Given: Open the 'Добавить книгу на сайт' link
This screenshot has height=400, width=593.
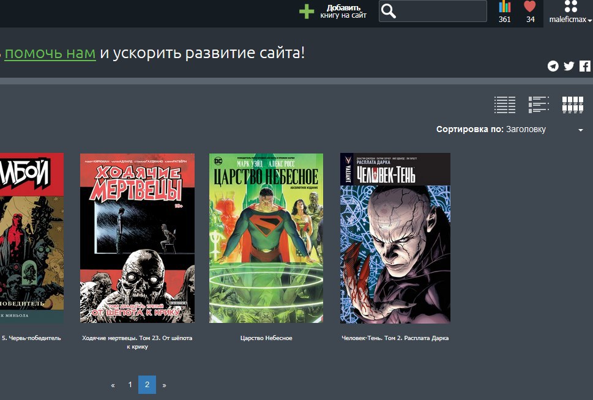Looking at the screenshot, I should tap(343, 12).
